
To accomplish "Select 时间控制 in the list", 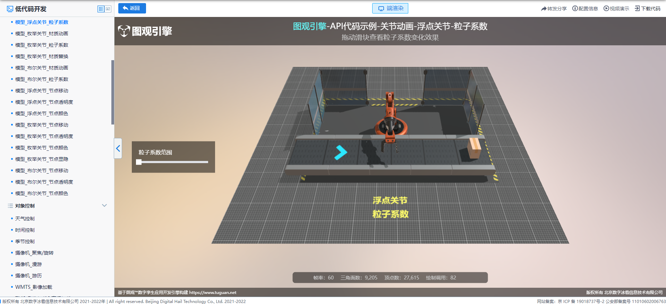I will [25, 230].
